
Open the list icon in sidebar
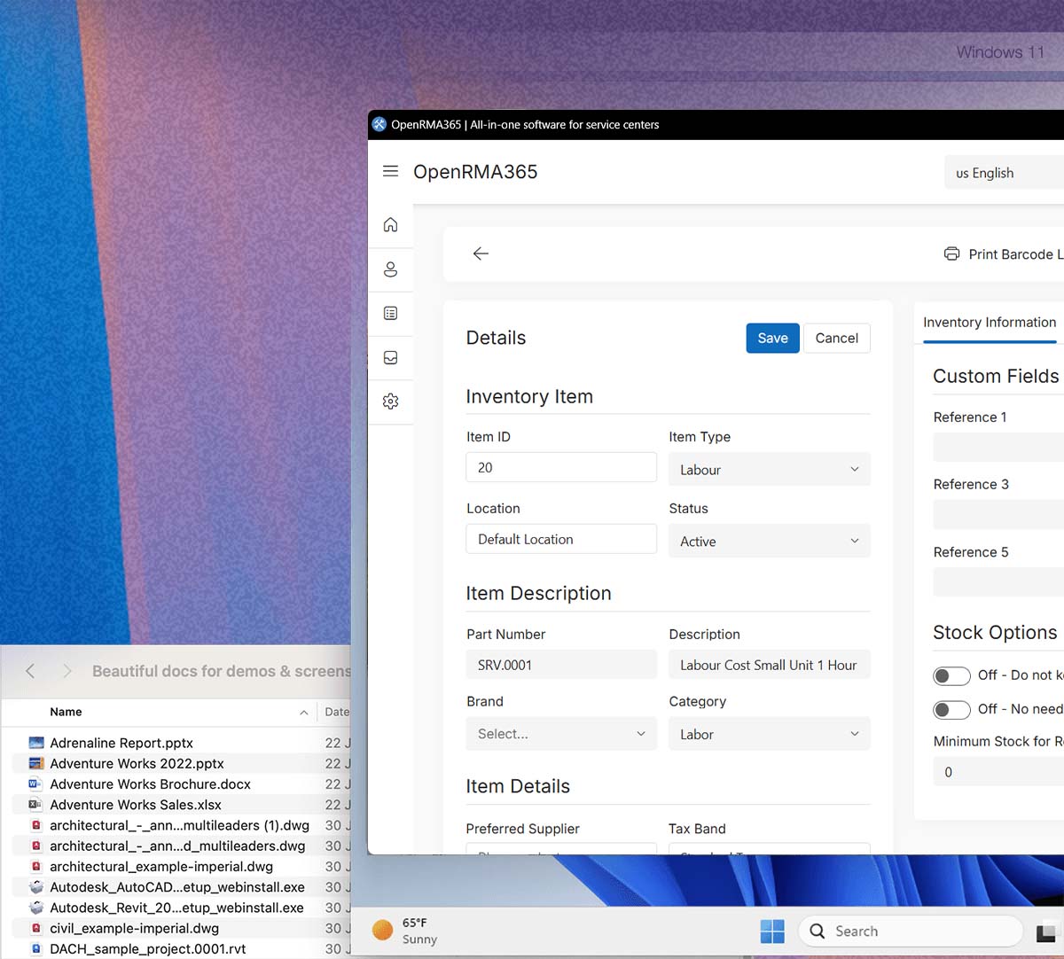[390, 314]
